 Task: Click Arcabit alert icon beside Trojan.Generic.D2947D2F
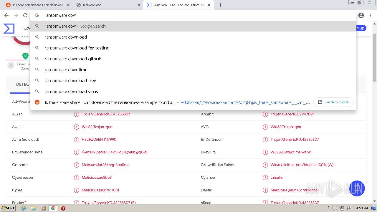tap(265, 114)
